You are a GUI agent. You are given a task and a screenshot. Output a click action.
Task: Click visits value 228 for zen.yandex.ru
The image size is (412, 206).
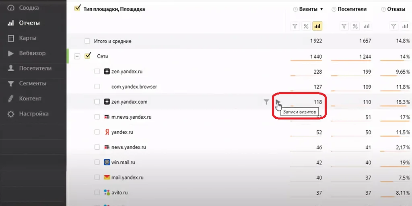tap(318, 72)
